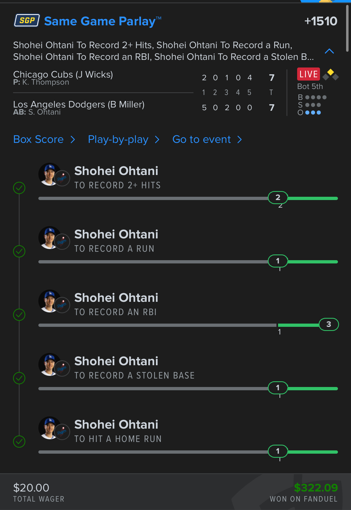Open the Play-by-play view
The width and height of the screenshot is (351, 510).
pos(118,139)
